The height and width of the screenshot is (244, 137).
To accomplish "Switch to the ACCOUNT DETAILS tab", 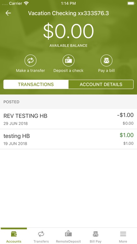I will click(x=101, y=84).
